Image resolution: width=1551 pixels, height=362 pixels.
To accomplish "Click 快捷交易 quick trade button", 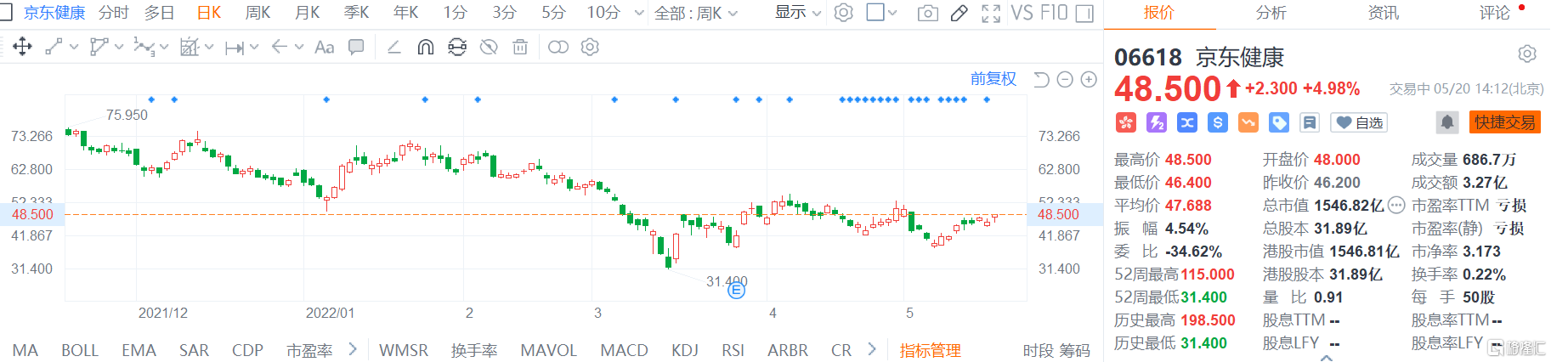I will point(1505,122).
